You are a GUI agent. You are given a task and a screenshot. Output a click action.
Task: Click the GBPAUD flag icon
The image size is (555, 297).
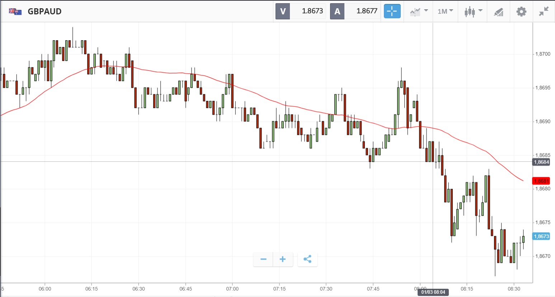coord(15,11)
